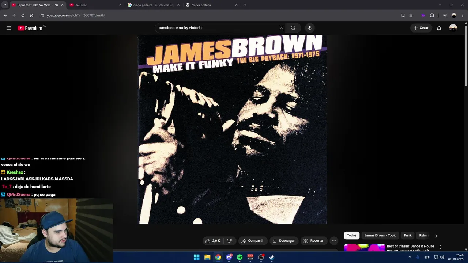Go to YouTube Premium home logo

click(x=30, y=28)
